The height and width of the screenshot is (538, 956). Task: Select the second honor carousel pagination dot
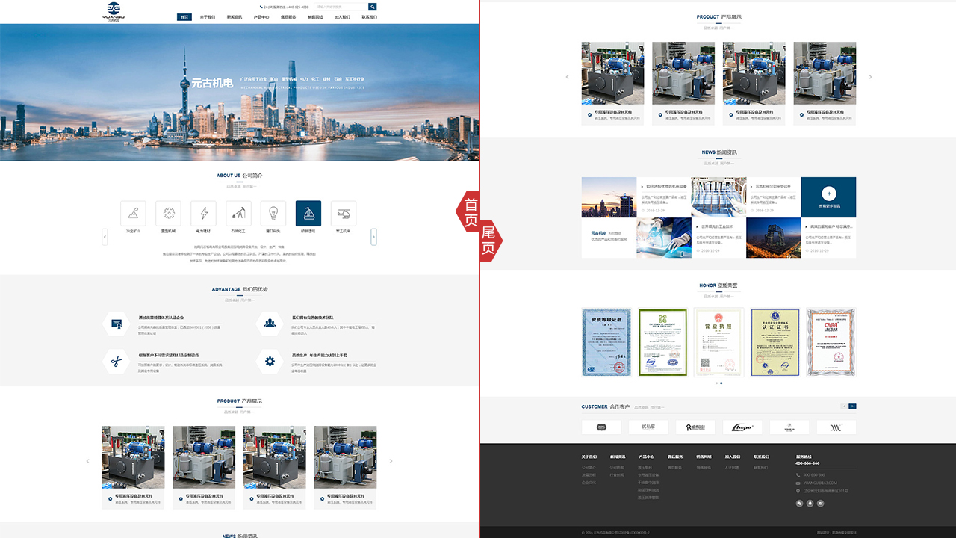[721, 383]
